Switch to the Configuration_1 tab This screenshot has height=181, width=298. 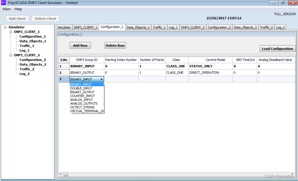(112, 27)
